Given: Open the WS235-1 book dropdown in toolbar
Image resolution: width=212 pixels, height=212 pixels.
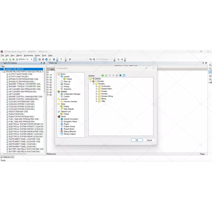Looking at the screenshot, I should pos(31,59).
